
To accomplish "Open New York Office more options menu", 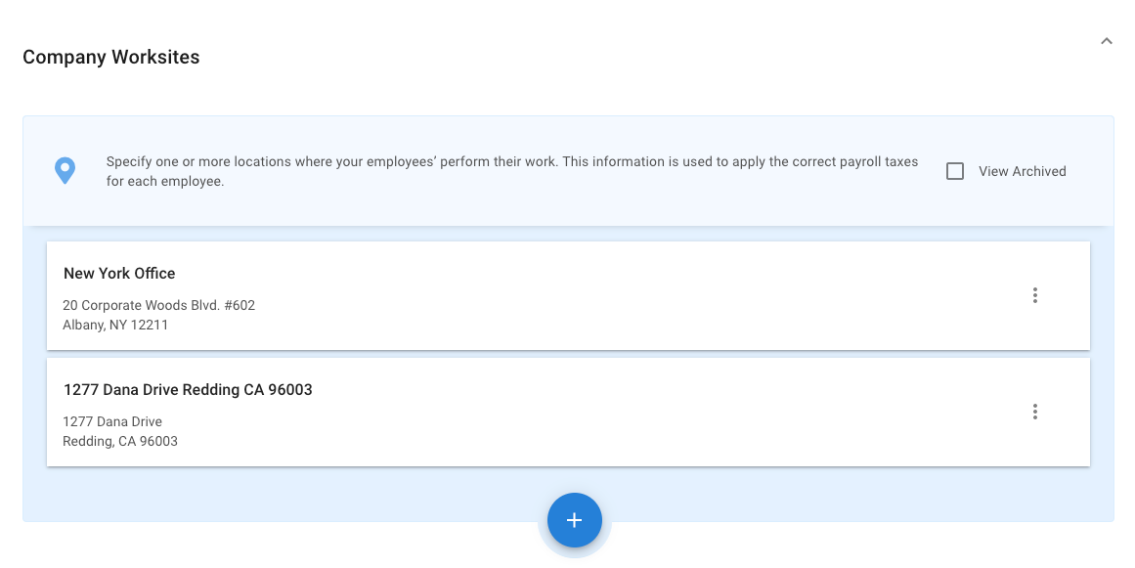I will click(x=1034, y=295).
